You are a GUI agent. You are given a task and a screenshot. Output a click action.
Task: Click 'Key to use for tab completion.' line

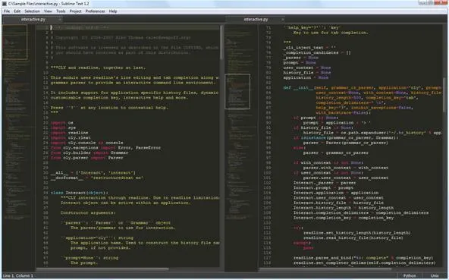pos(331,33)
